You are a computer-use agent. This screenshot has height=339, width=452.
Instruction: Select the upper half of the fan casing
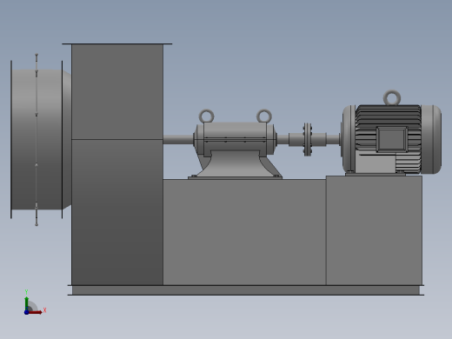(x=117, y=91)
